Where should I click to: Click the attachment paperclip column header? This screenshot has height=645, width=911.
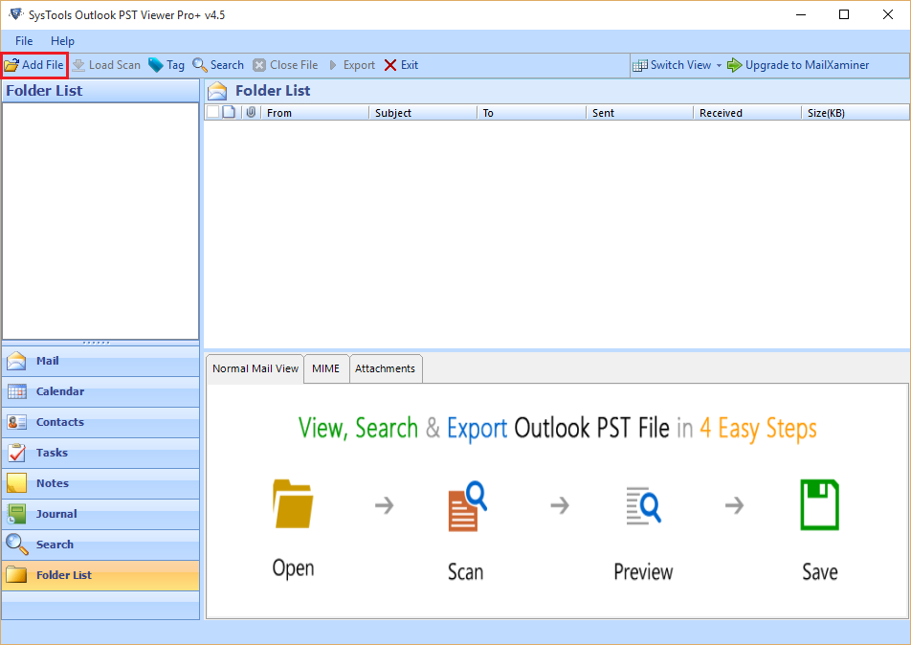pos(251,112)
